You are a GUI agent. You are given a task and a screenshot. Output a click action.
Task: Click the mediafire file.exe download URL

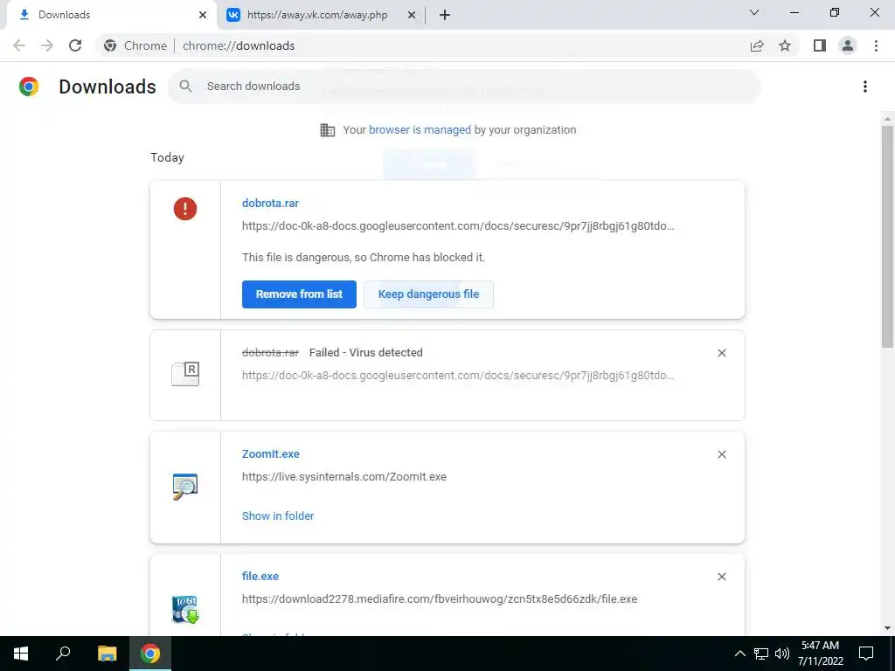click(440, 599)
